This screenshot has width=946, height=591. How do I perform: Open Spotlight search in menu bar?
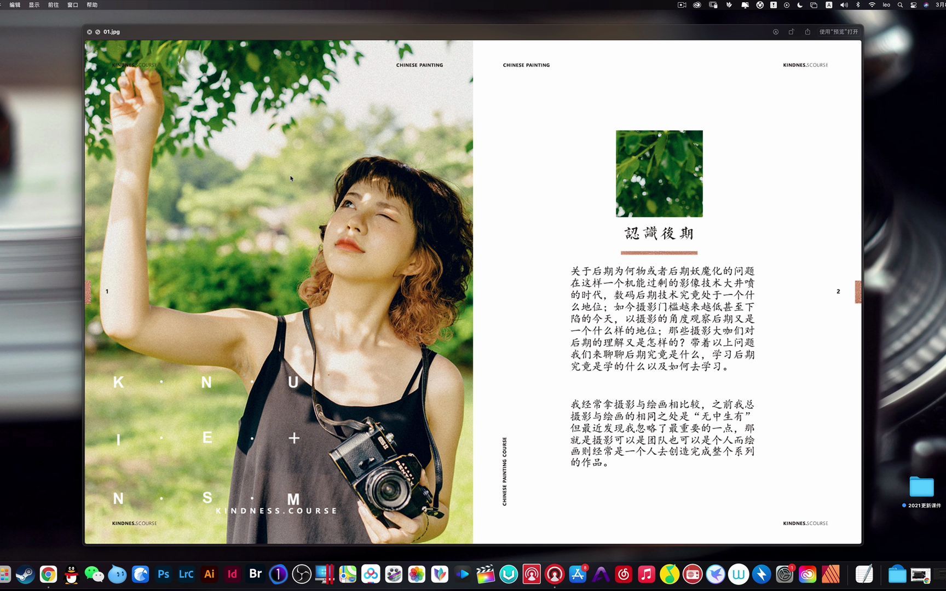[900, 5]
